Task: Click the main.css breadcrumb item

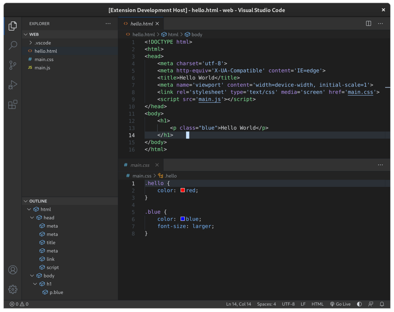Action: point(139,176)
